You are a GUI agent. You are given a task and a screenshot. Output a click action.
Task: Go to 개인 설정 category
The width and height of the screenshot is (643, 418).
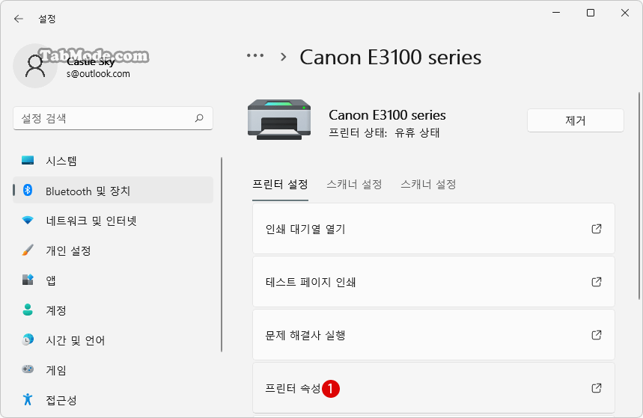pyautogui.click(x=113, y=251)
